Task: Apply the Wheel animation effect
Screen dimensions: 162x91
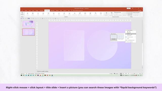Action: click(x=69, y=14)
